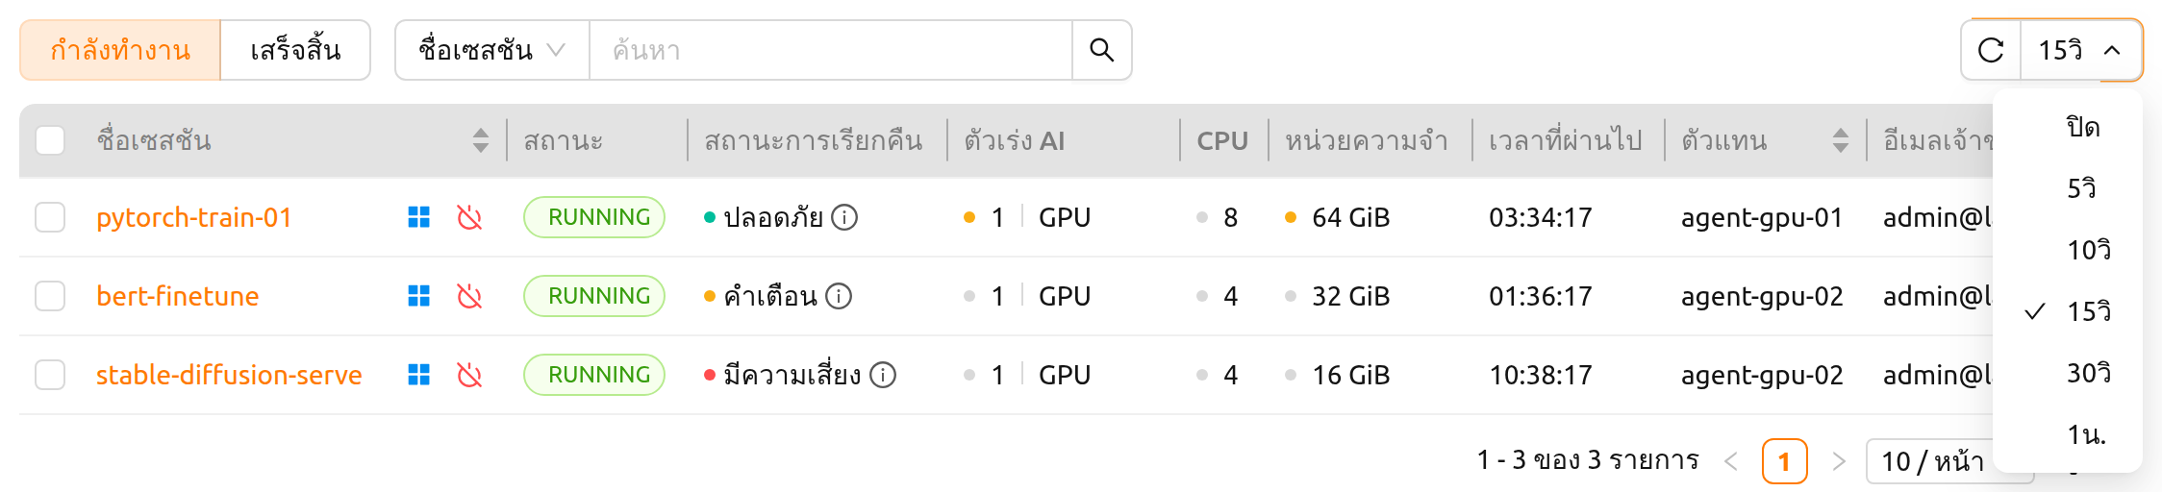Click the refresh circular arrow icon
This screenshot has height=492, width=2162.
coord(1991,50)
